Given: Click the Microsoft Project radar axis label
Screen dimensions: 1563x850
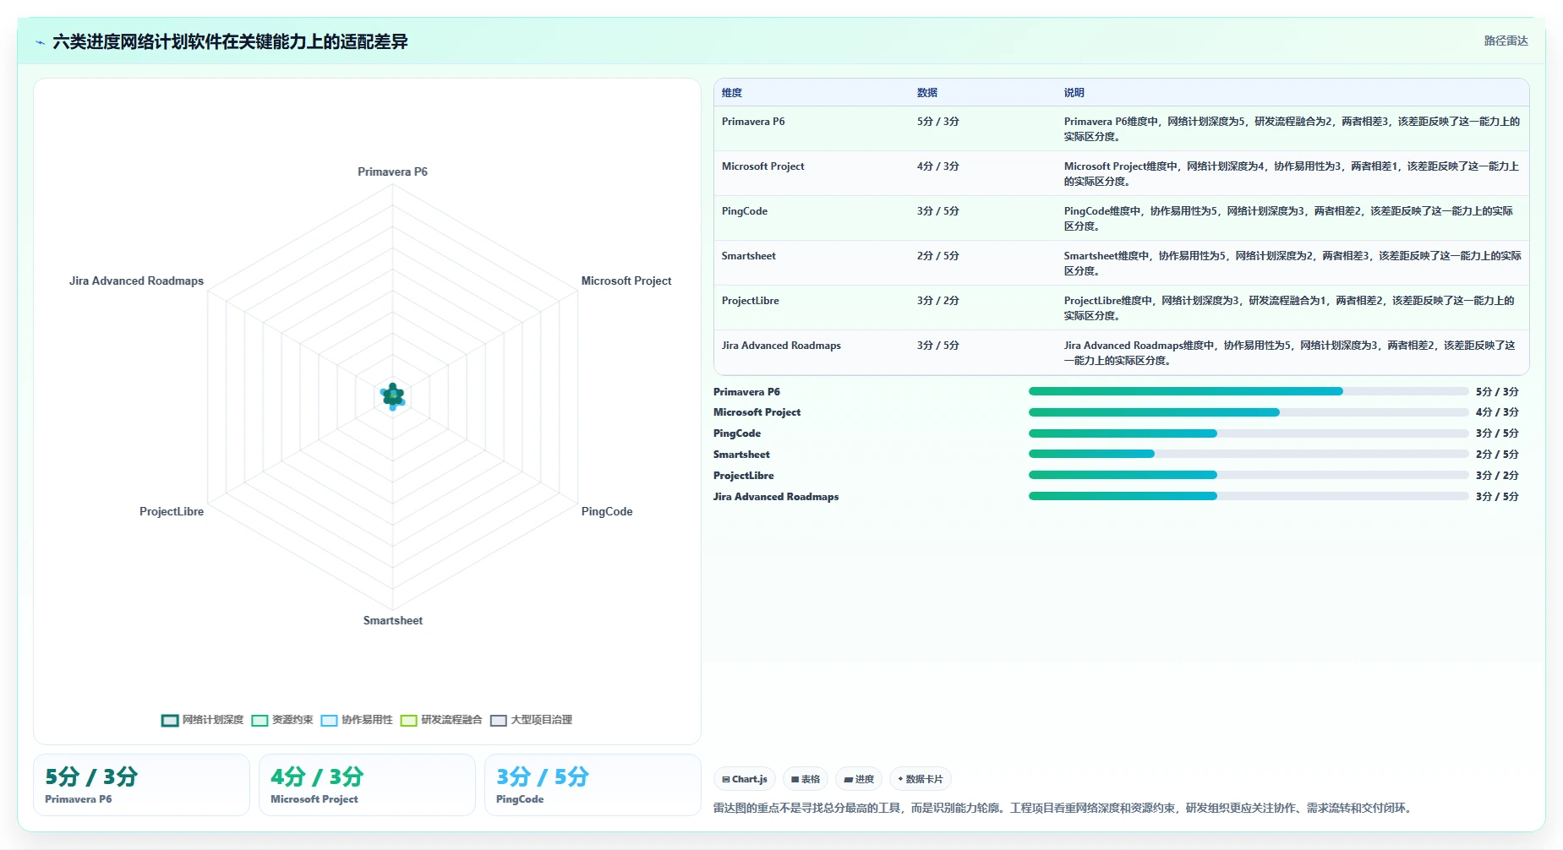Looking at the screenshot, I should point(626,281).
